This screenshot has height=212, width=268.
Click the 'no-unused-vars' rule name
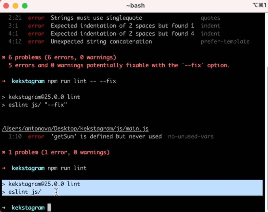(191, 137)
